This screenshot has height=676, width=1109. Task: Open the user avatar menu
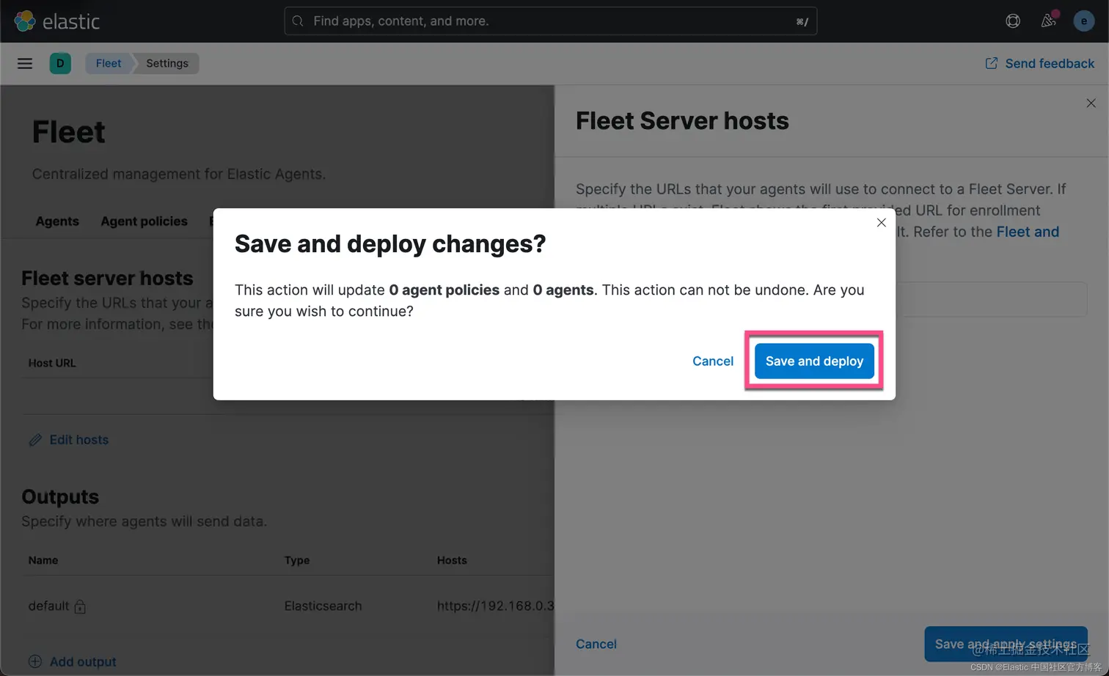click(1083, 21)
